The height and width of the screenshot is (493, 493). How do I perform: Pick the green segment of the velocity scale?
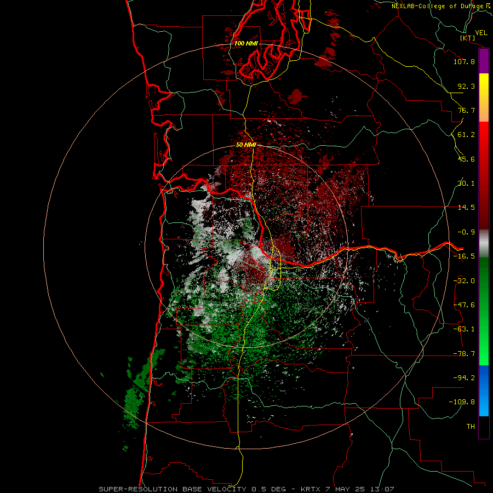(484, 311)
